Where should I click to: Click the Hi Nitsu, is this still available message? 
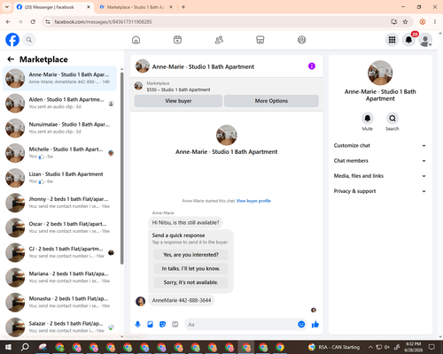pyautogui.click(x=185, y=222)
